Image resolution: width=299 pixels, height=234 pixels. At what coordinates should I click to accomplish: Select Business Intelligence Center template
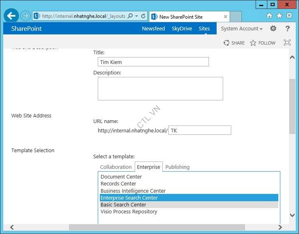click(x=189, y=191)
